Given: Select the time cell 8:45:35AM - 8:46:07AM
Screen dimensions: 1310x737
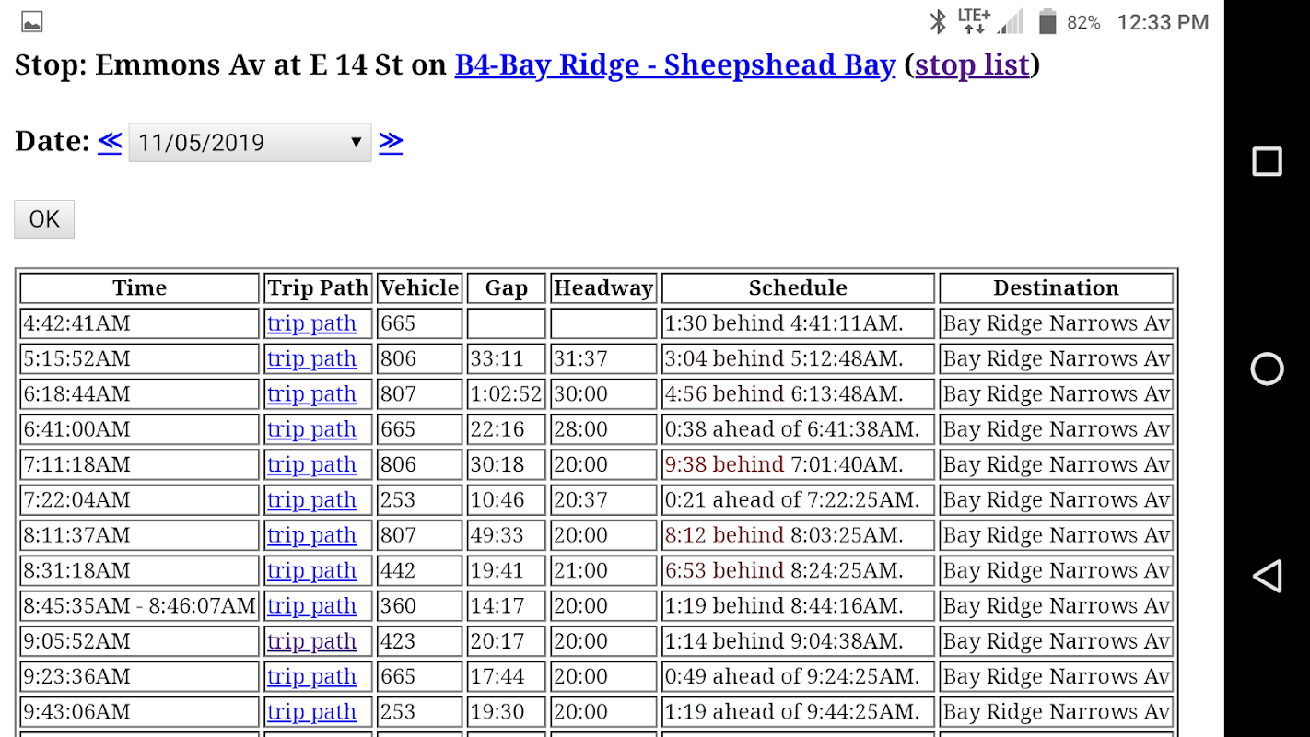Looking at the screenshot, I should [140, 606].
